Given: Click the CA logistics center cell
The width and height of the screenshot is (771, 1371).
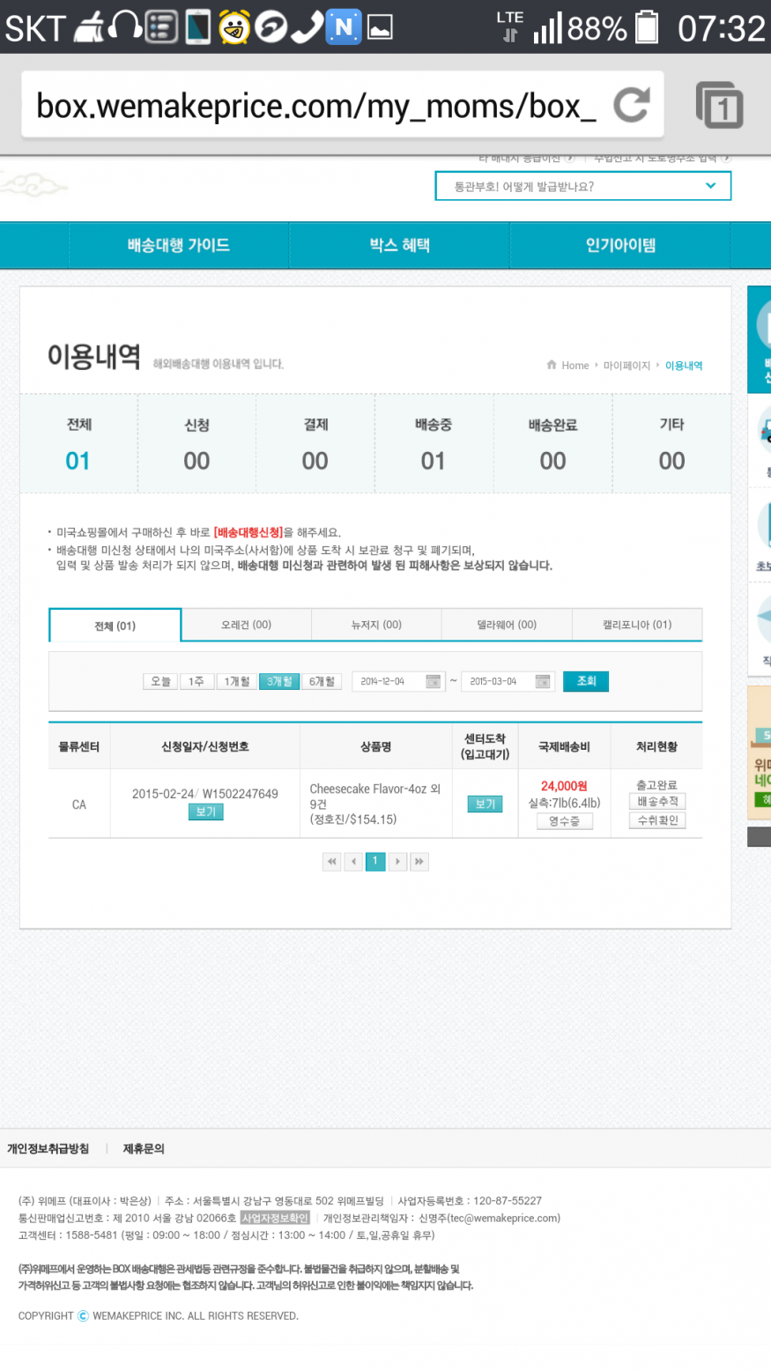Looking at the screenshot, I should tap(79, 804).
